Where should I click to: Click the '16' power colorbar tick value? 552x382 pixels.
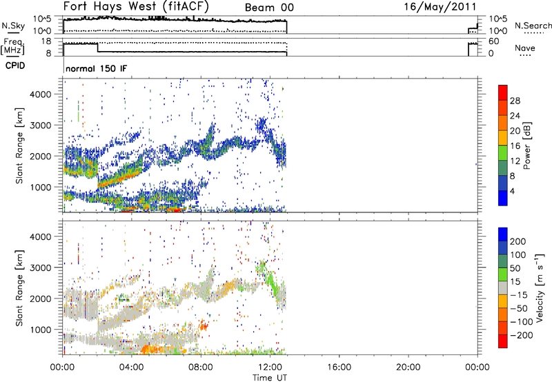point(515,146)
